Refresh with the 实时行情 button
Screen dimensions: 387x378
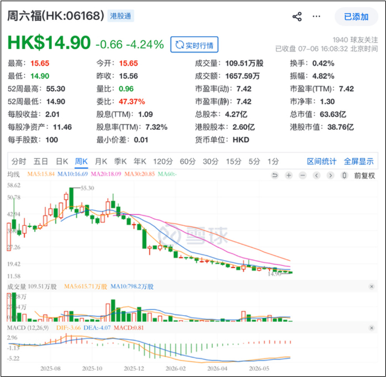tap(194, 45)
